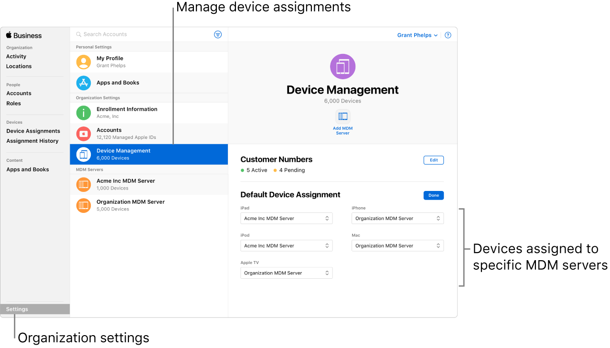Click the My Profile avatar icon
Screen dimensions: 610x348
[x=84, y=62]
